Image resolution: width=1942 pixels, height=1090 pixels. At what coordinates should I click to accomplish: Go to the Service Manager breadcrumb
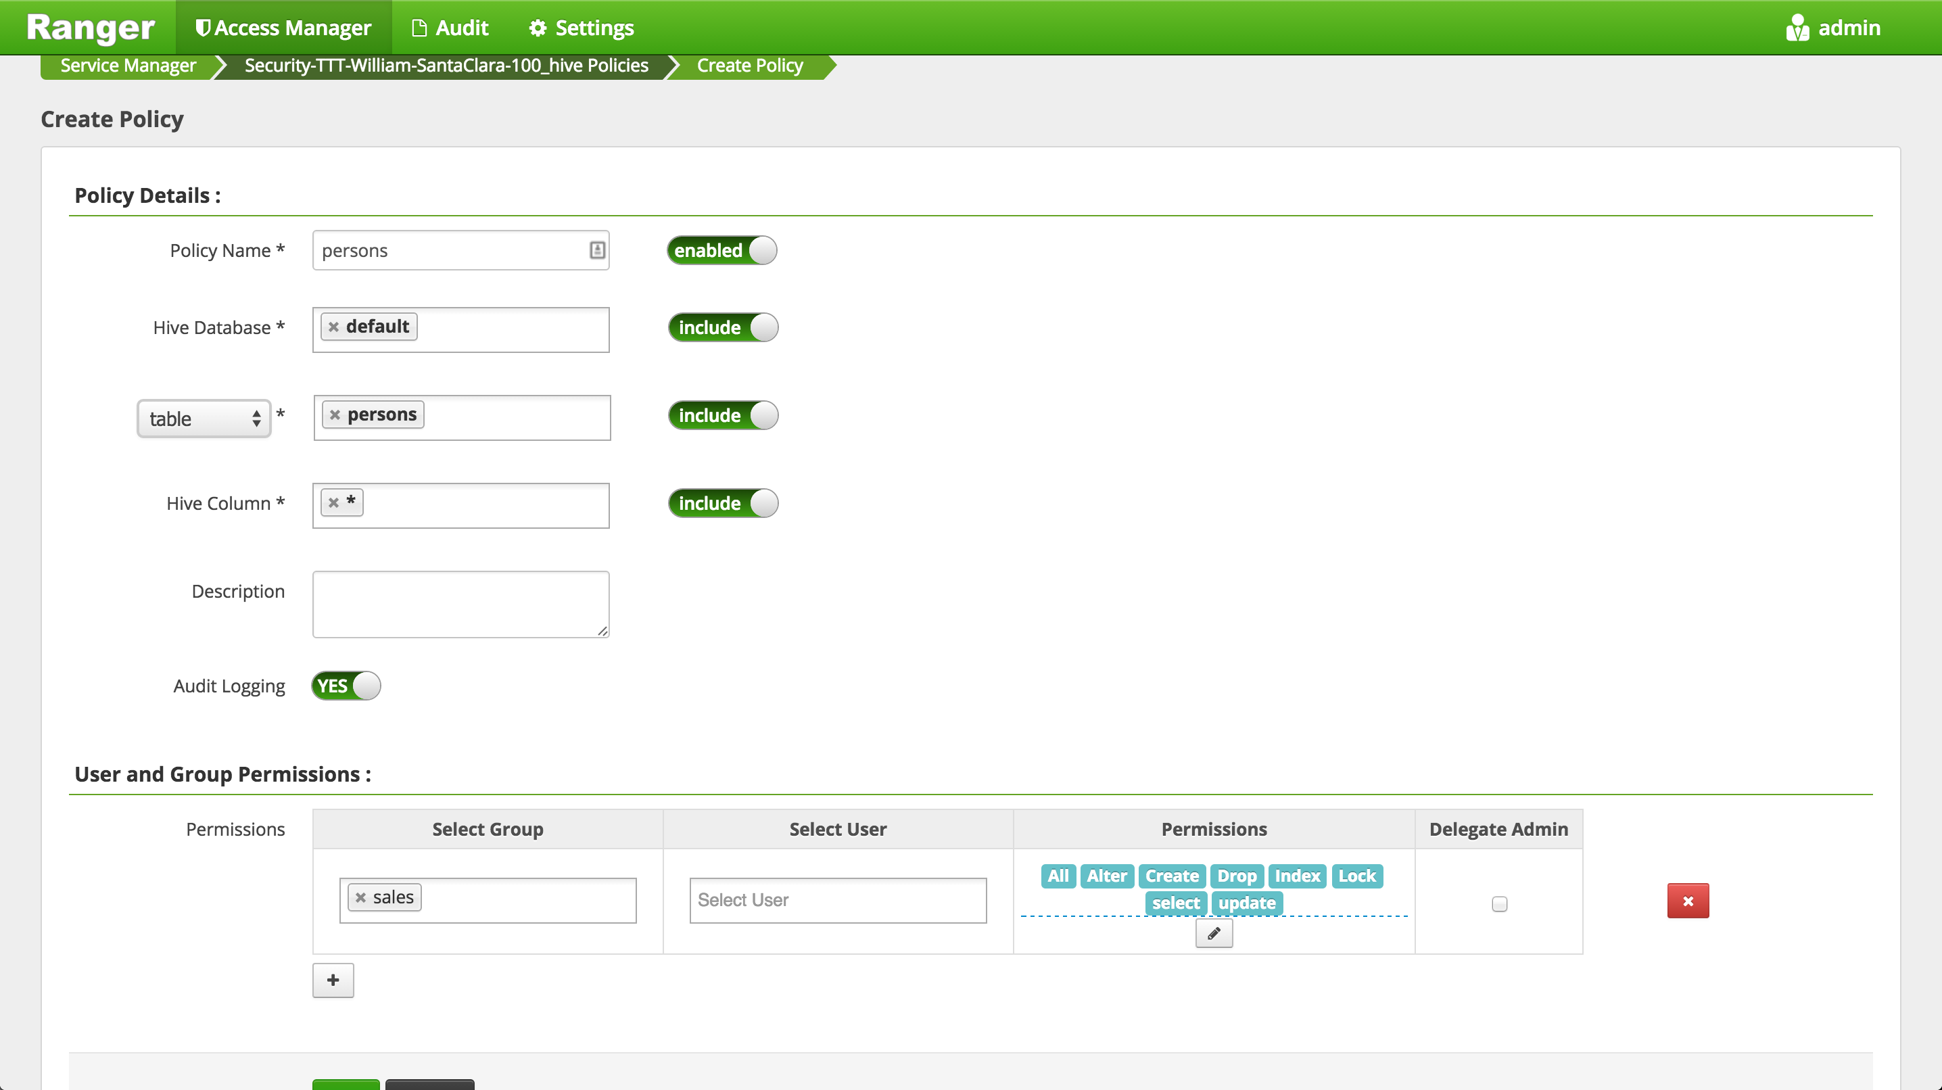click(128, 66)
